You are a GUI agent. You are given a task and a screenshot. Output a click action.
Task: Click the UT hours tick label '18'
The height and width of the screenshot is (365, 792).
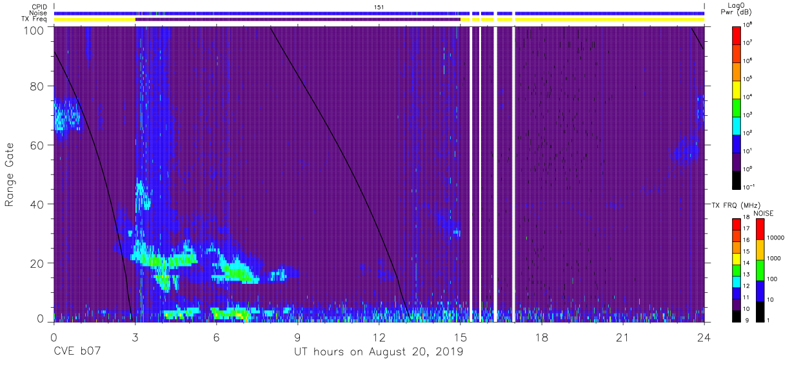[x=541, y=337]
